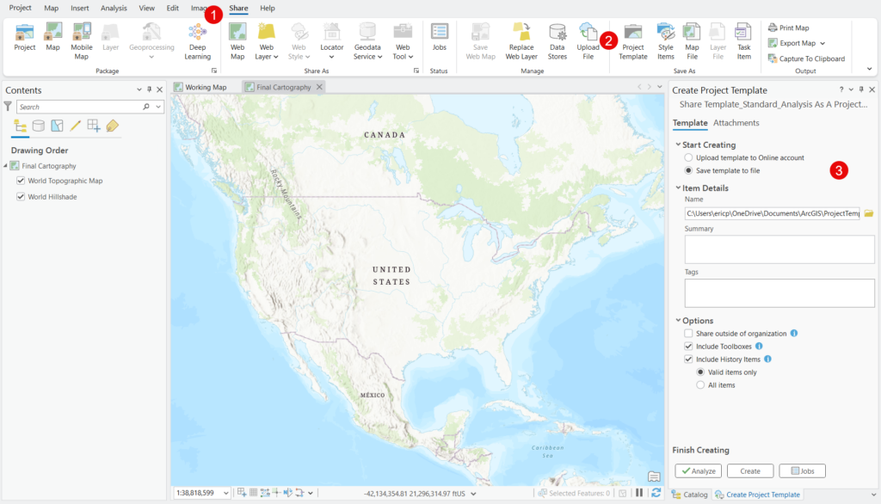Uncheck the World Topographic Map layer
881x504 pixels.
(22, 181)
